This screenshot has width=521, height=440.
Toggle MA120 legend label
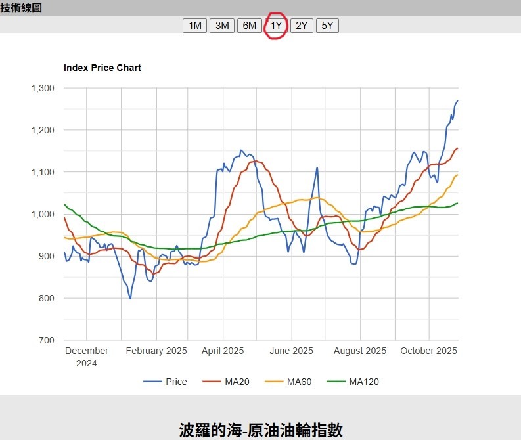click(363, 382)
